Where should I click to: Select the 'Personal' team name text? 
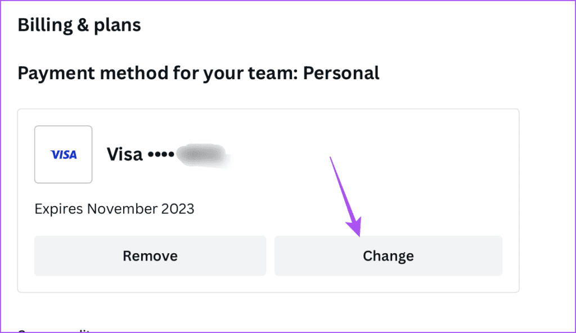[x=341, y=72]
